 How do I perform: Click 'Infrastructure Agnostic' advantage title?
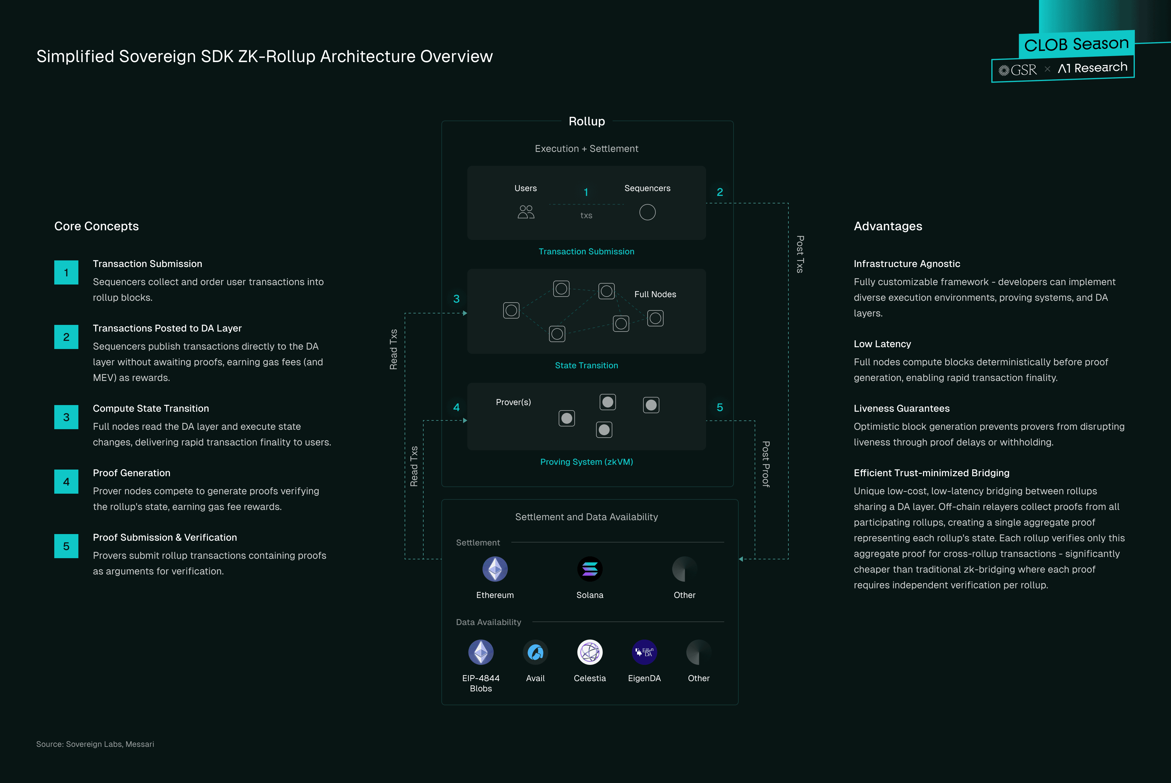coord(907,264)
